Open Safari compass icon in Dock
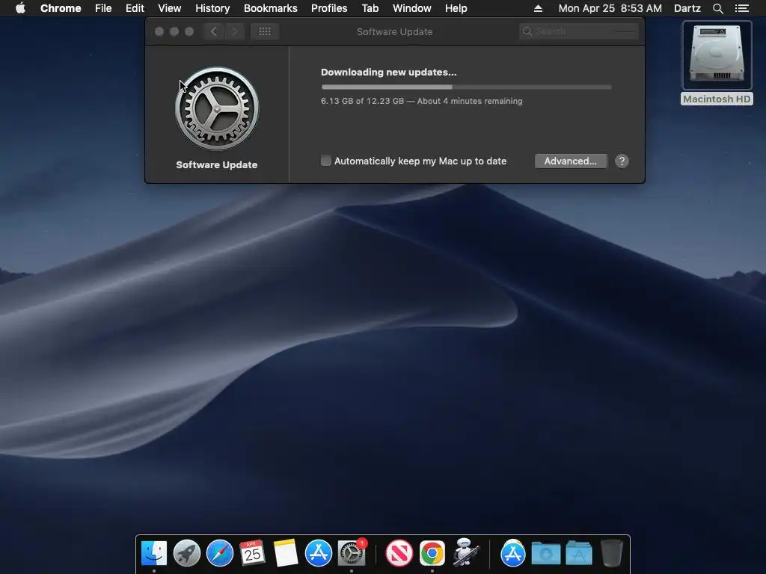This screenshot has height=574, width=766. coord(220,553)
